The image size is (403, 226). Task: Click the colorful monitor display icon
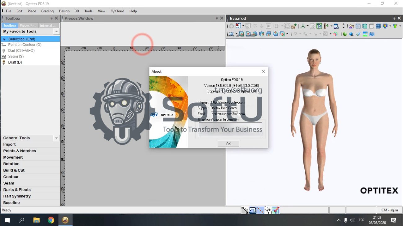pyautogui.click(x=385, y=26)
